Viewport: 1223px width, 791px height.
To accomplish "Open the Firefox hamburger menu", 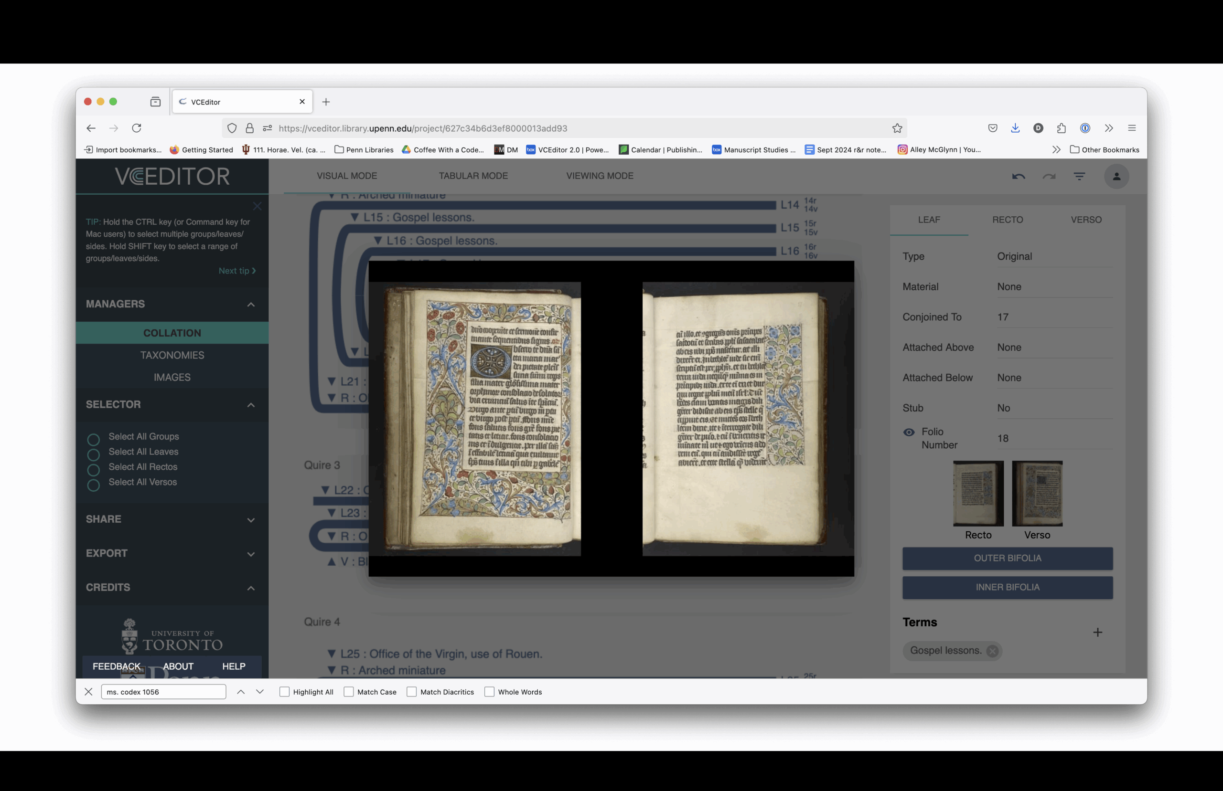I will tap(1132, 128).
